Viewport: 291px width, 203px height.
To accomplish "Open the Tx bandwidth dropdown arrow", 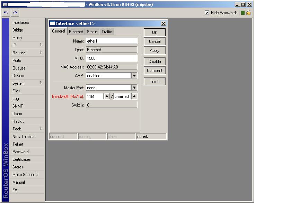I will [x=134, y=96].
